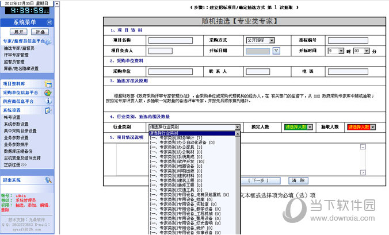Screen dimensions: 389x235
Task: Expand the 项目资料库 section
Action: tap(14, 84)
